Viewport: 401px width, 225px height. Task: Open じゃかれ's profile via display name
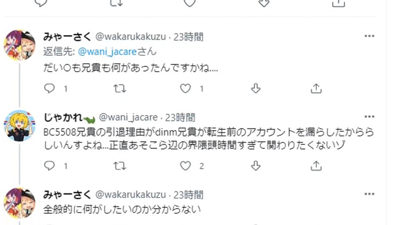click(63, 117)
